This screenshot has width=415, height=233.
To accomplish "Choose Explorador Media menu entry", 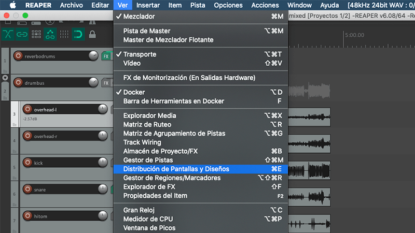I will (x=149, y=115).
